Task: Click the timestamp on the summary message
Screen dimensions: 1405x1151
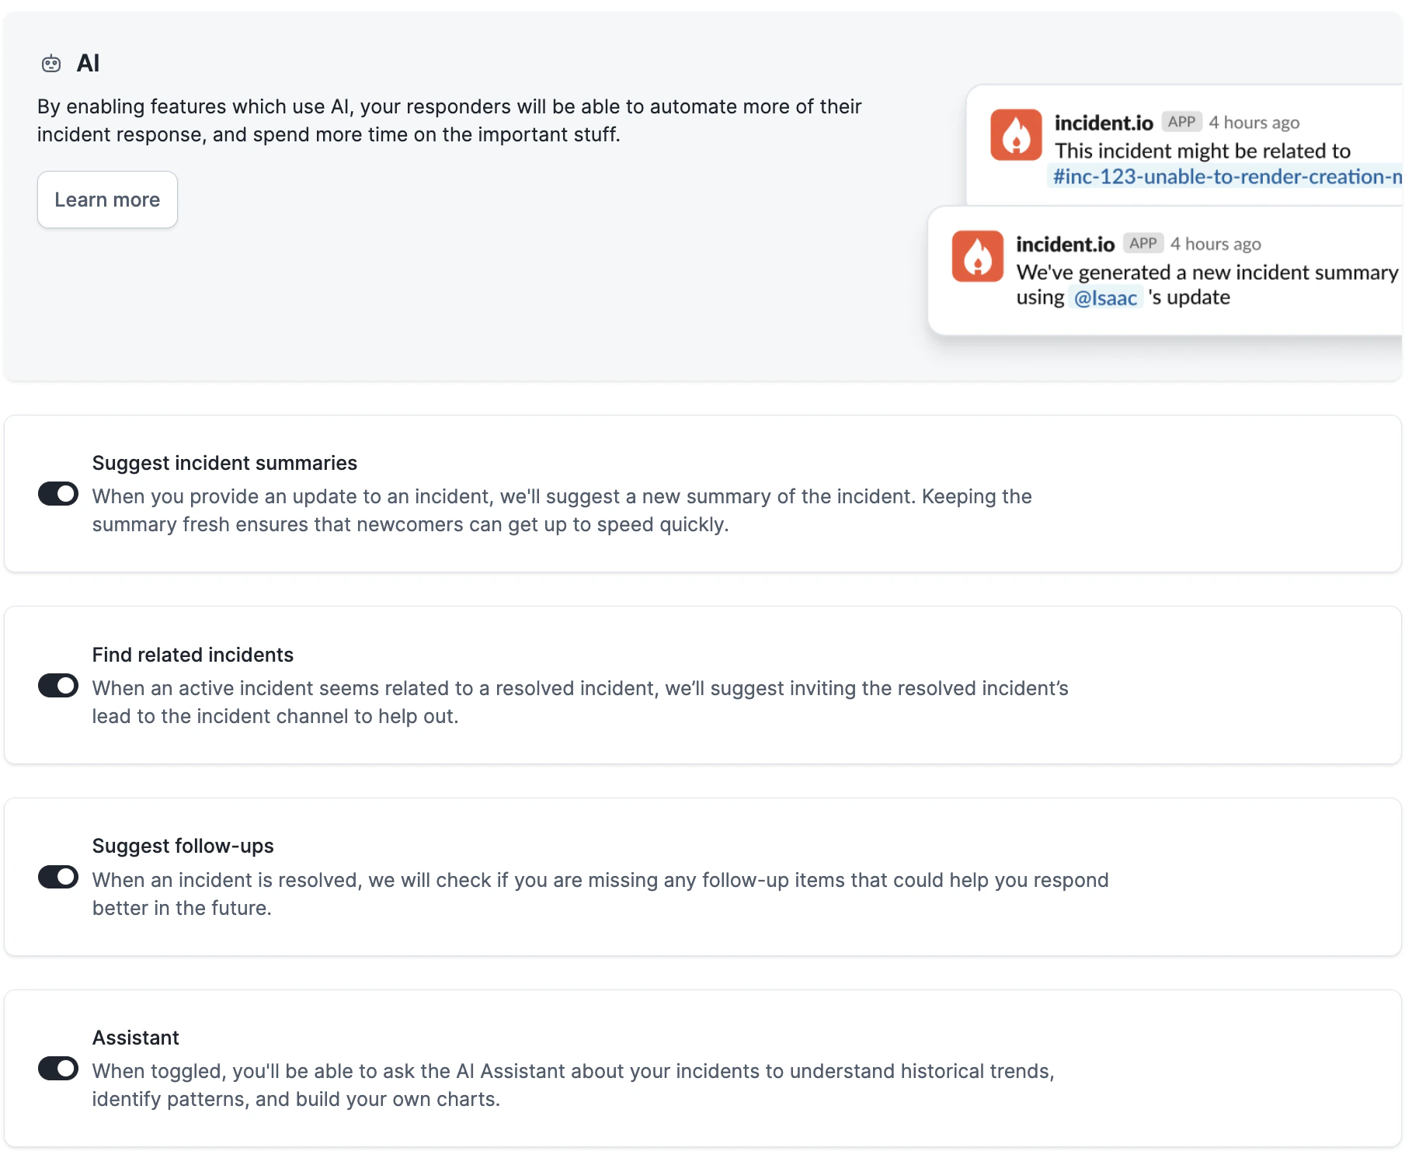Action: click(x=1215, y=244)
